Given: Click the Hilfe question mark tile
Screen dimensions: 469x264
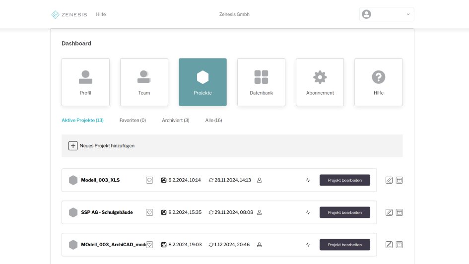Looking at the screenshot, I should pyautogui.click(x=378, y=82).
